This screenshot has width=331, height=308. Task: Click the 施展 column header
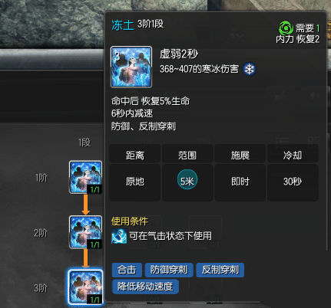(240, 154)
